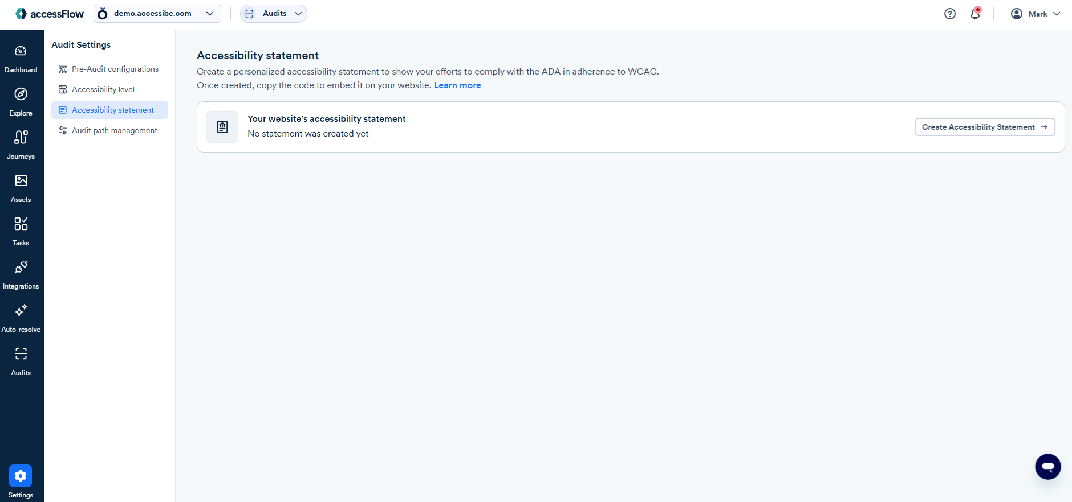Open Auto-resolve sparkle icon
1072x502 pixels.
click(21, 310)
